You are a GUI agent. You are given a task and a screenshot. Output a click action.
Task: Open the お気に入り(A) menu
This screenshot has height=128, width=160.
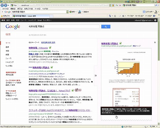pos(28,9)
